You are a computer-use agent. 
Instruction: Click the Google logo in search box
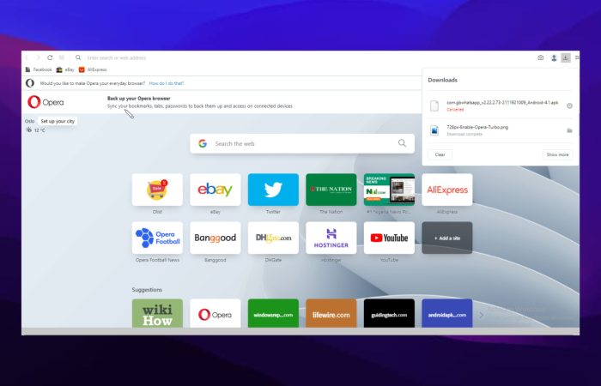(x=203, y=143)
